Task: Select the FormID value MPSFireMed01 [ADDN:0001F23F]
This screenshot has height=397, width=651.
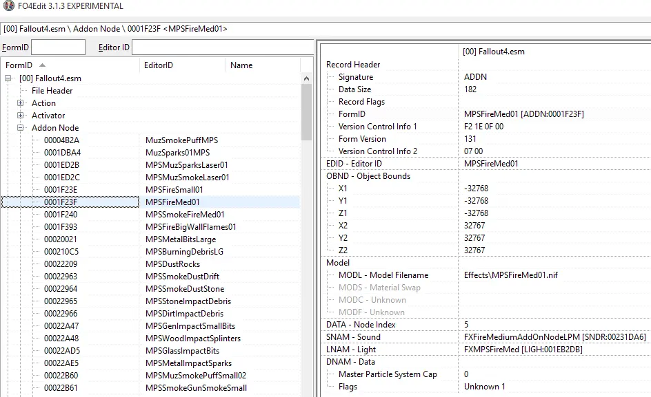Action: coord(524,114)
